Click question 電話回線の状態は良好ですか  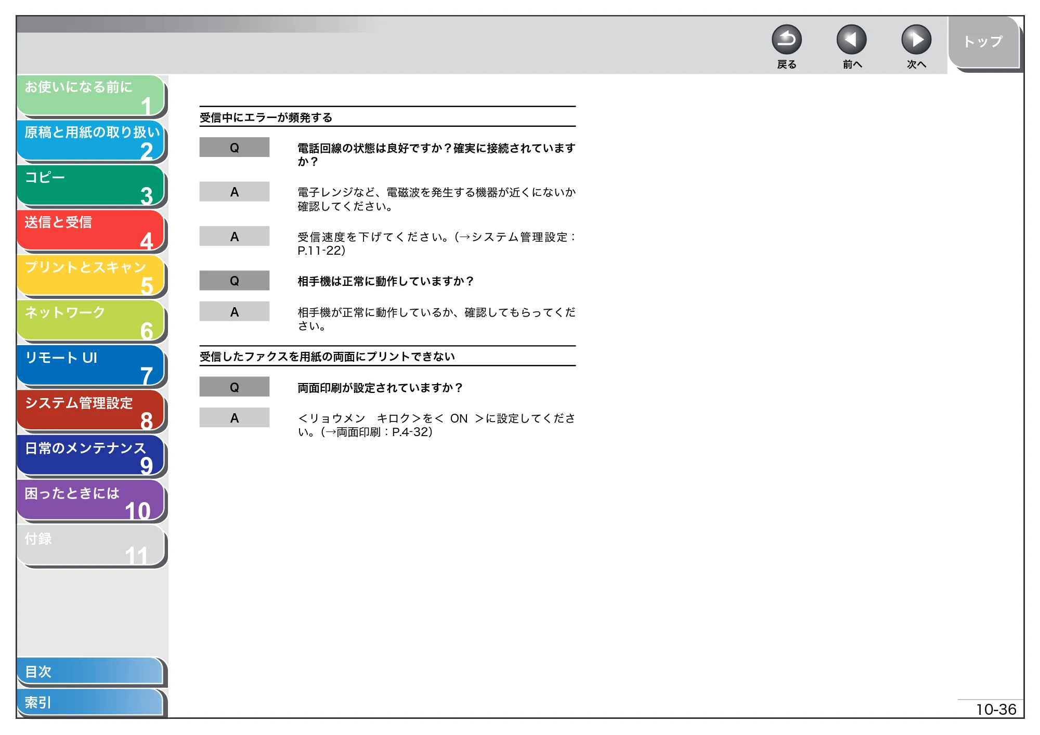point(436,155)
